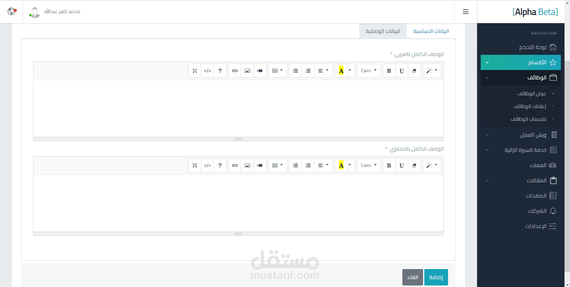Apply unordered list in the English description editor
The image size is (570, 287).
tap(295, 165)
